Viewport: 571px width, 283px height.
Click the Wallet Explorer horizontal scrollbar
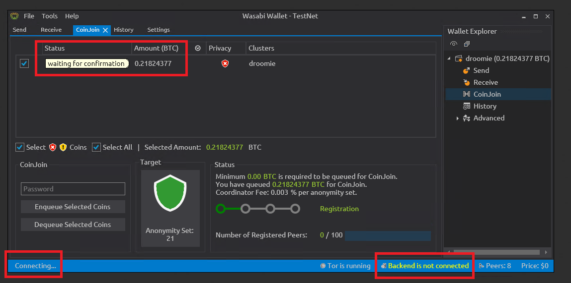pyautogui.click(x=497, y=252)
